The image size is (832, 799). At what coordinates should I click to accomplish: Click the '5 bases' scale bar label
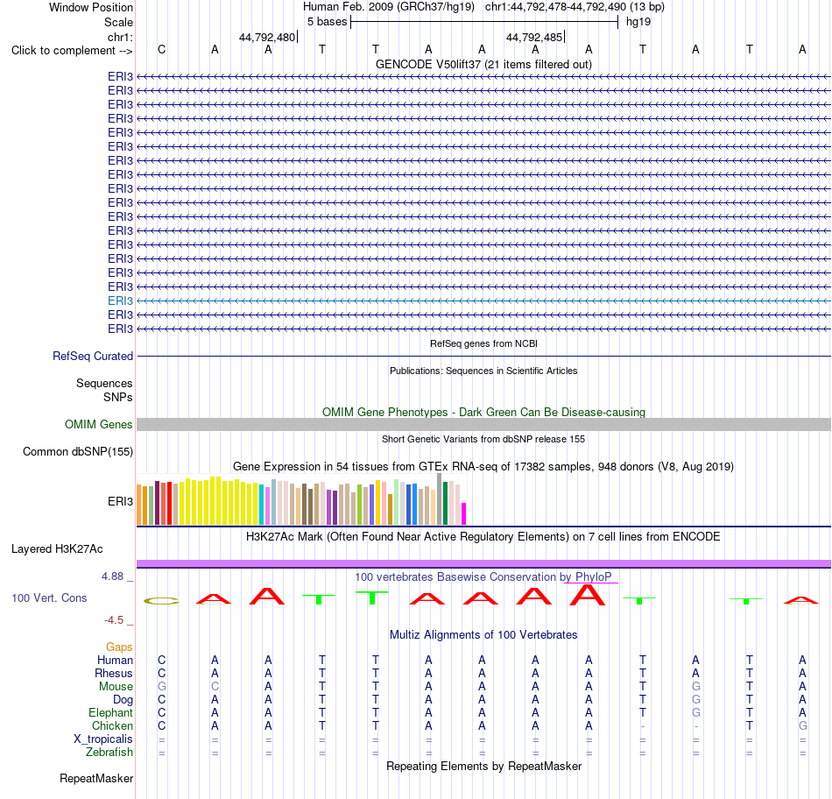[x=327, y=22]
